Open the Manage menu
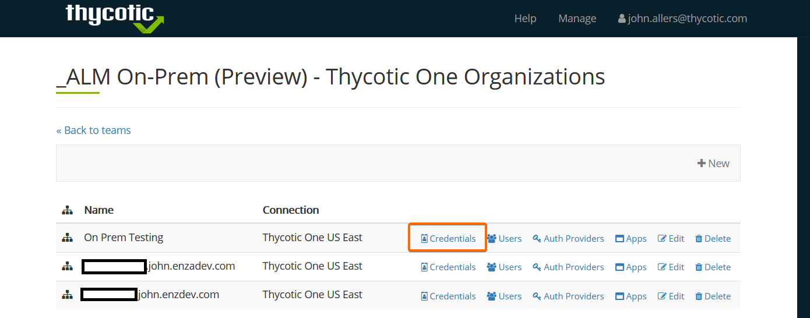 577,19
